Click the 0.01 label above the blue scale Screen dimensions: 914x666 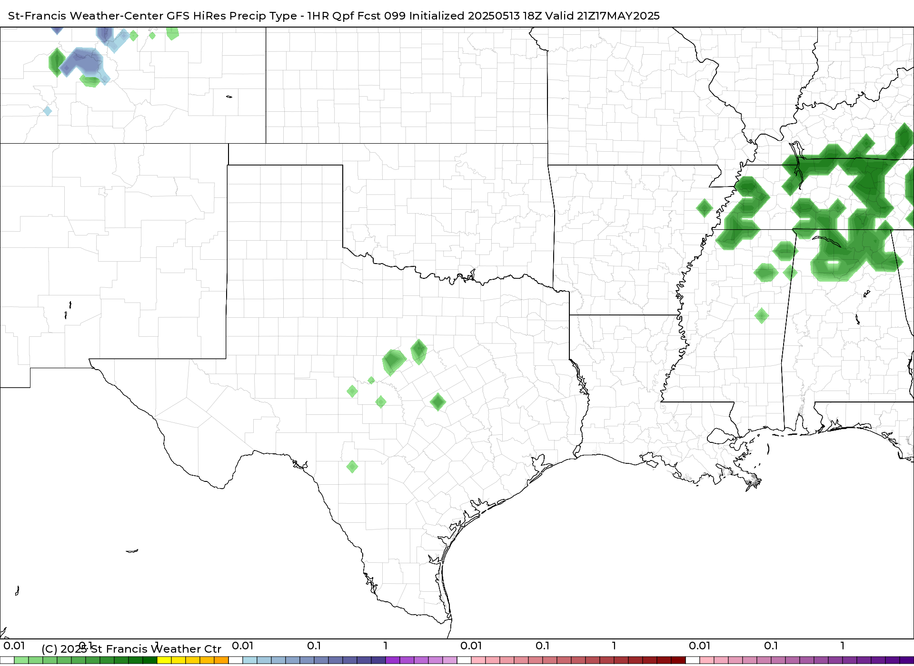point(243,646)
